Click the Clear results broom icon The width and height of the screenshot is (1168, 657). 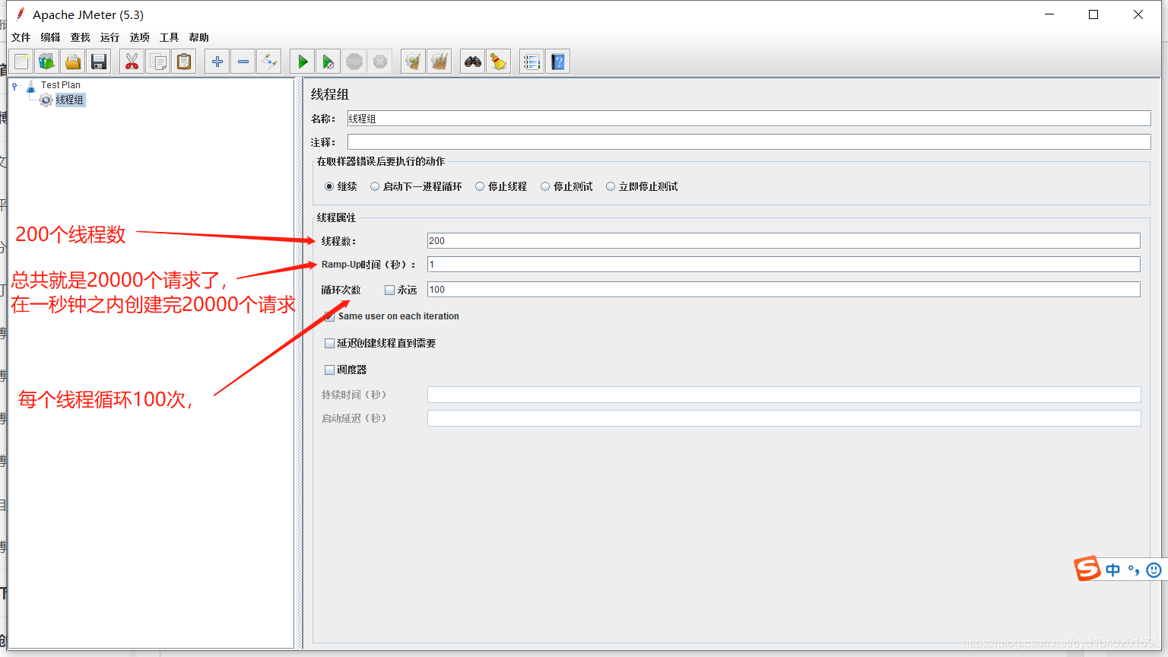(x=414, y=62)
